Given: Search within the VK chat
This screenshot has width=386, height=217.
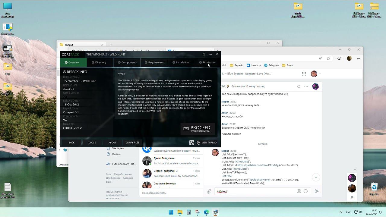Looking at the screenshot, I should coord(299,86).
